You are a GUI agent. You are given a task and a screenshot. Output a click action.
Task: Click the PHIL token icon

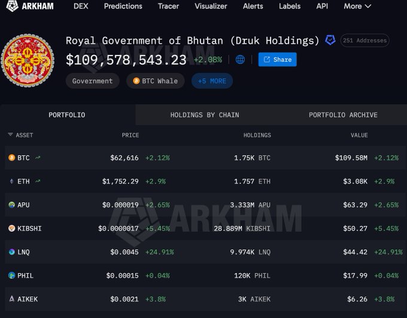pyautogui.click(x=12, y=276)
